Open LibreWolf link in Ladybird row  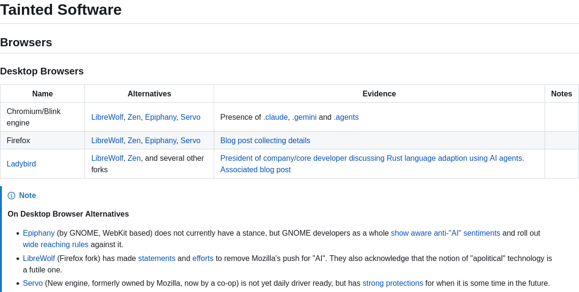(x=107, y=158)
